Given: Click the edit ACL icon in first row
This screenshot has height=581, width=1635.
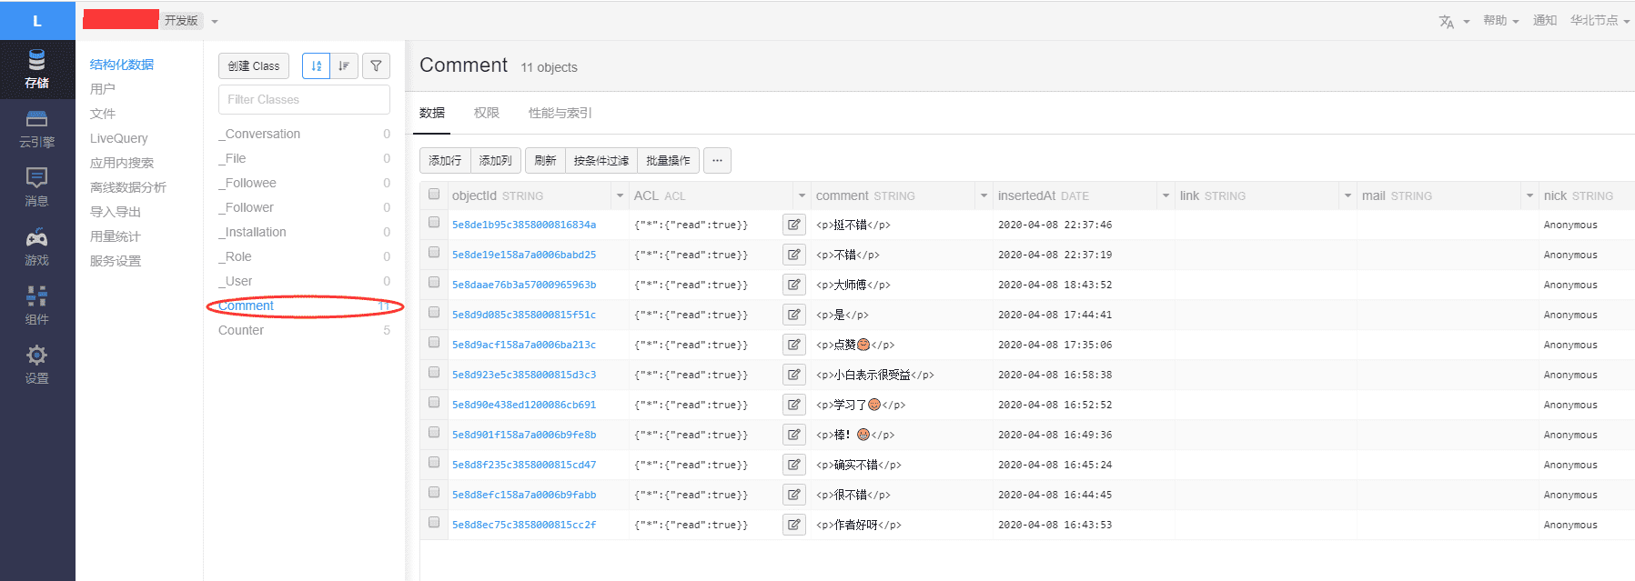Looking at the screenshot, I should 793,225.
